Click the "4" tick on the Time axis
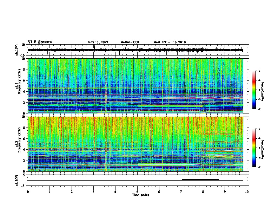 115,192
